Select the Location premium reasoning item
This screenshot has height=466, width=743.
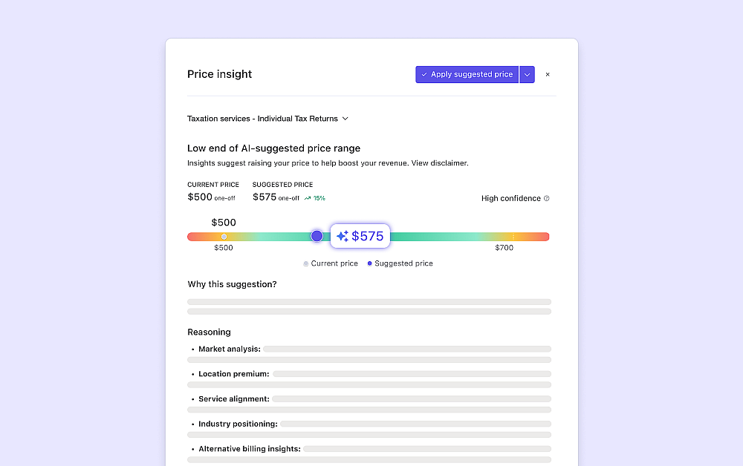pos(234,374)
